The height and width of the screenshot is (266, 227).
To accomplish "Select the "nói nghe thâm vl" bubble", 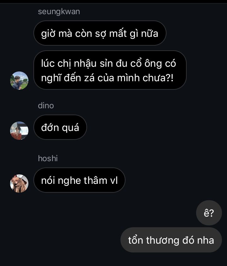I will (79, 180).
